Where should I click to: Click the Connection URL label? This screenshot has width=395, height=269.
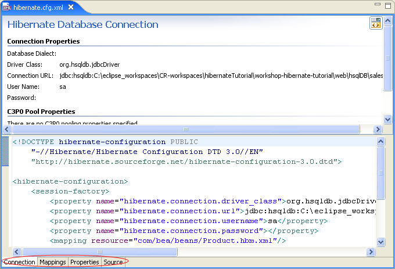[x=30, y=76]
